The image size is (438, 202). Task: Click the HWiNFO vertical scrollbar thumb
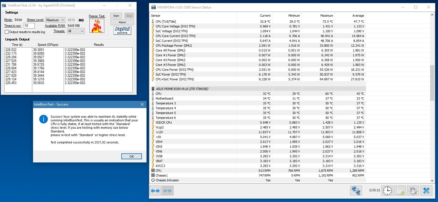(x=432, y=83)
